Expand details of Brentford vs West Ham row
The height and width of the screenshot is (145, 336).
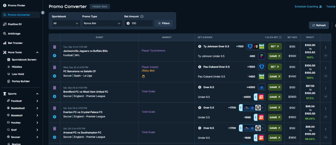click(x=326, y=96)
